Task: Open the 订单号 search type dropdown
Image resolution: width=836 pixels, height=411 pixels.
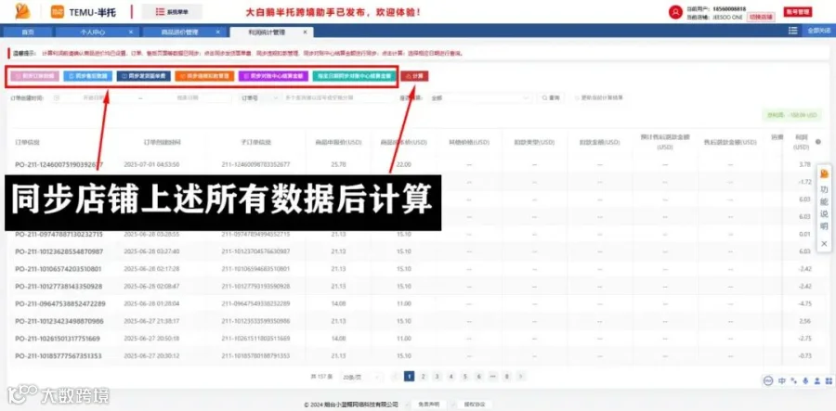Action: click(x=260, y=98)
